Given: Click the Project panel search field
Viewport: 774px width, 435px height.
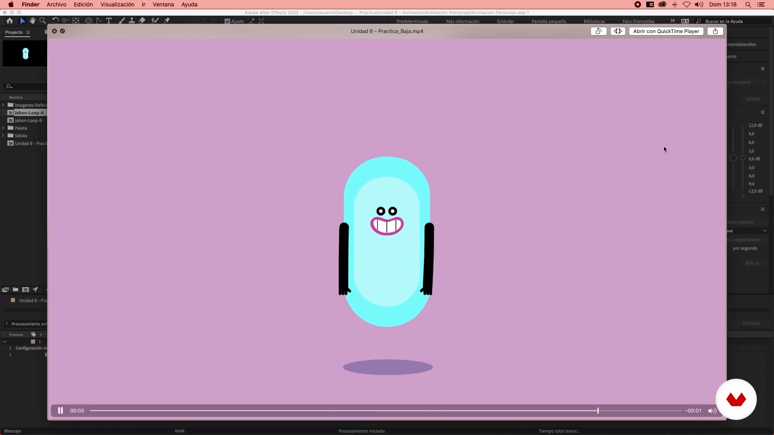Looking at the screenshot, I should [x=25, y=86].
